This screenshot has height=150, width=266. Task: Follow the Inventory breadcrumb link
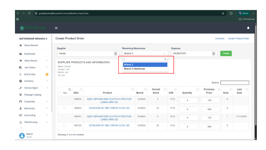click(x=220, y=39)
